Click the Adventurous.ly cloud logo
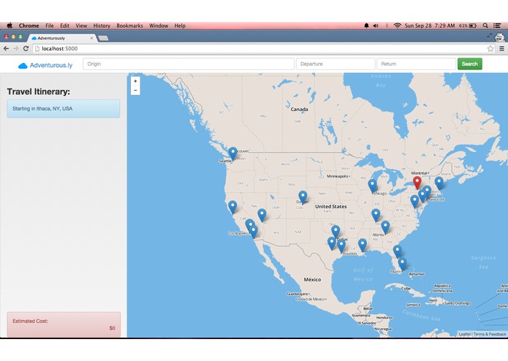Viewport: 508px width, 361px height. tap(23, 66)
